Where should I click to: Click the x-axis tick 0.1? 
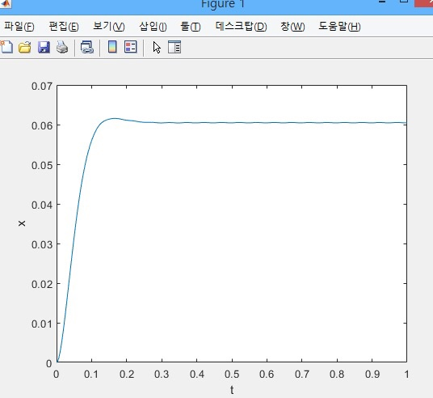[x=91, y=375]
